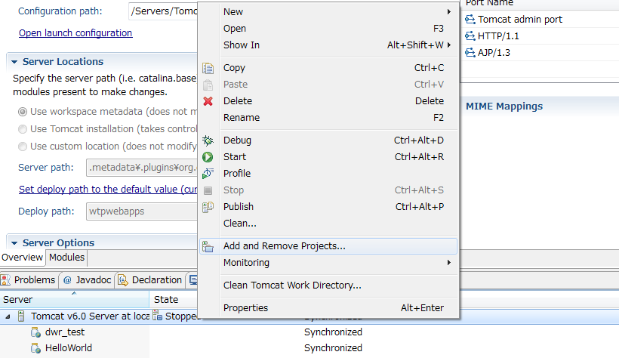Select Use Tomcat installation radio button
619x358 pixels.
(23, 129)
